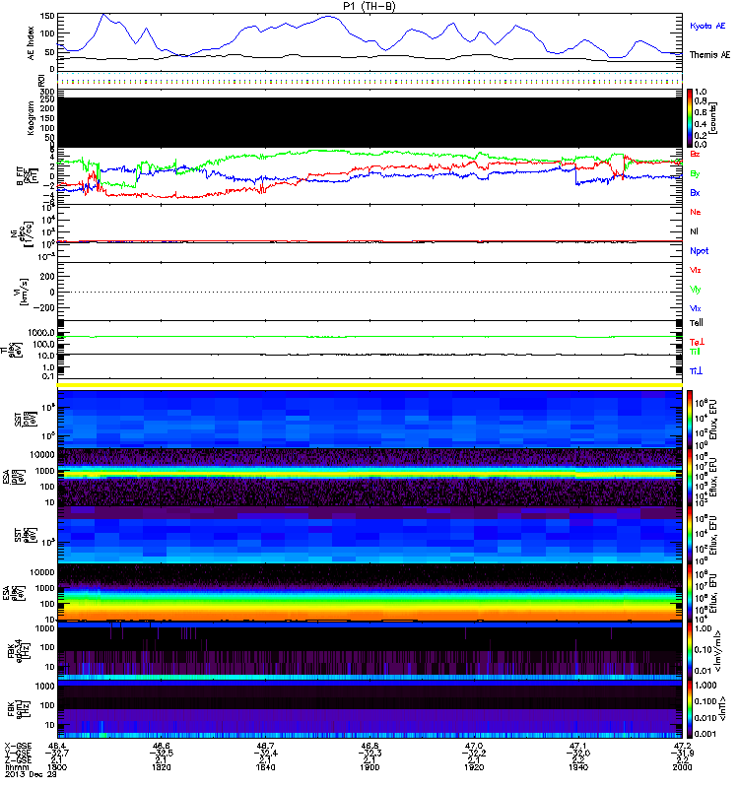Click the FBK mV/m color bar
This screenshot has height=788, width=739.
pos(691,648)
